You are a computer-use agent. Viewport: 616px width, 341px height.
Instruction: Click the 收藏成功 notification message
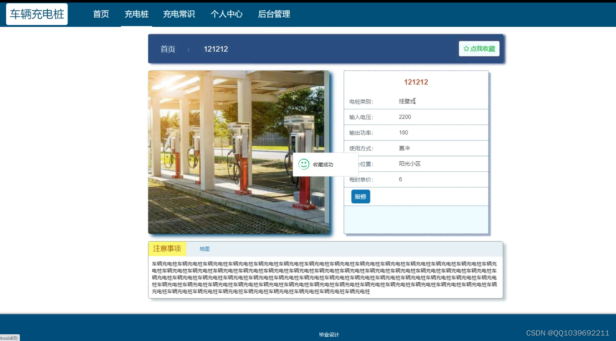[323, 165]
